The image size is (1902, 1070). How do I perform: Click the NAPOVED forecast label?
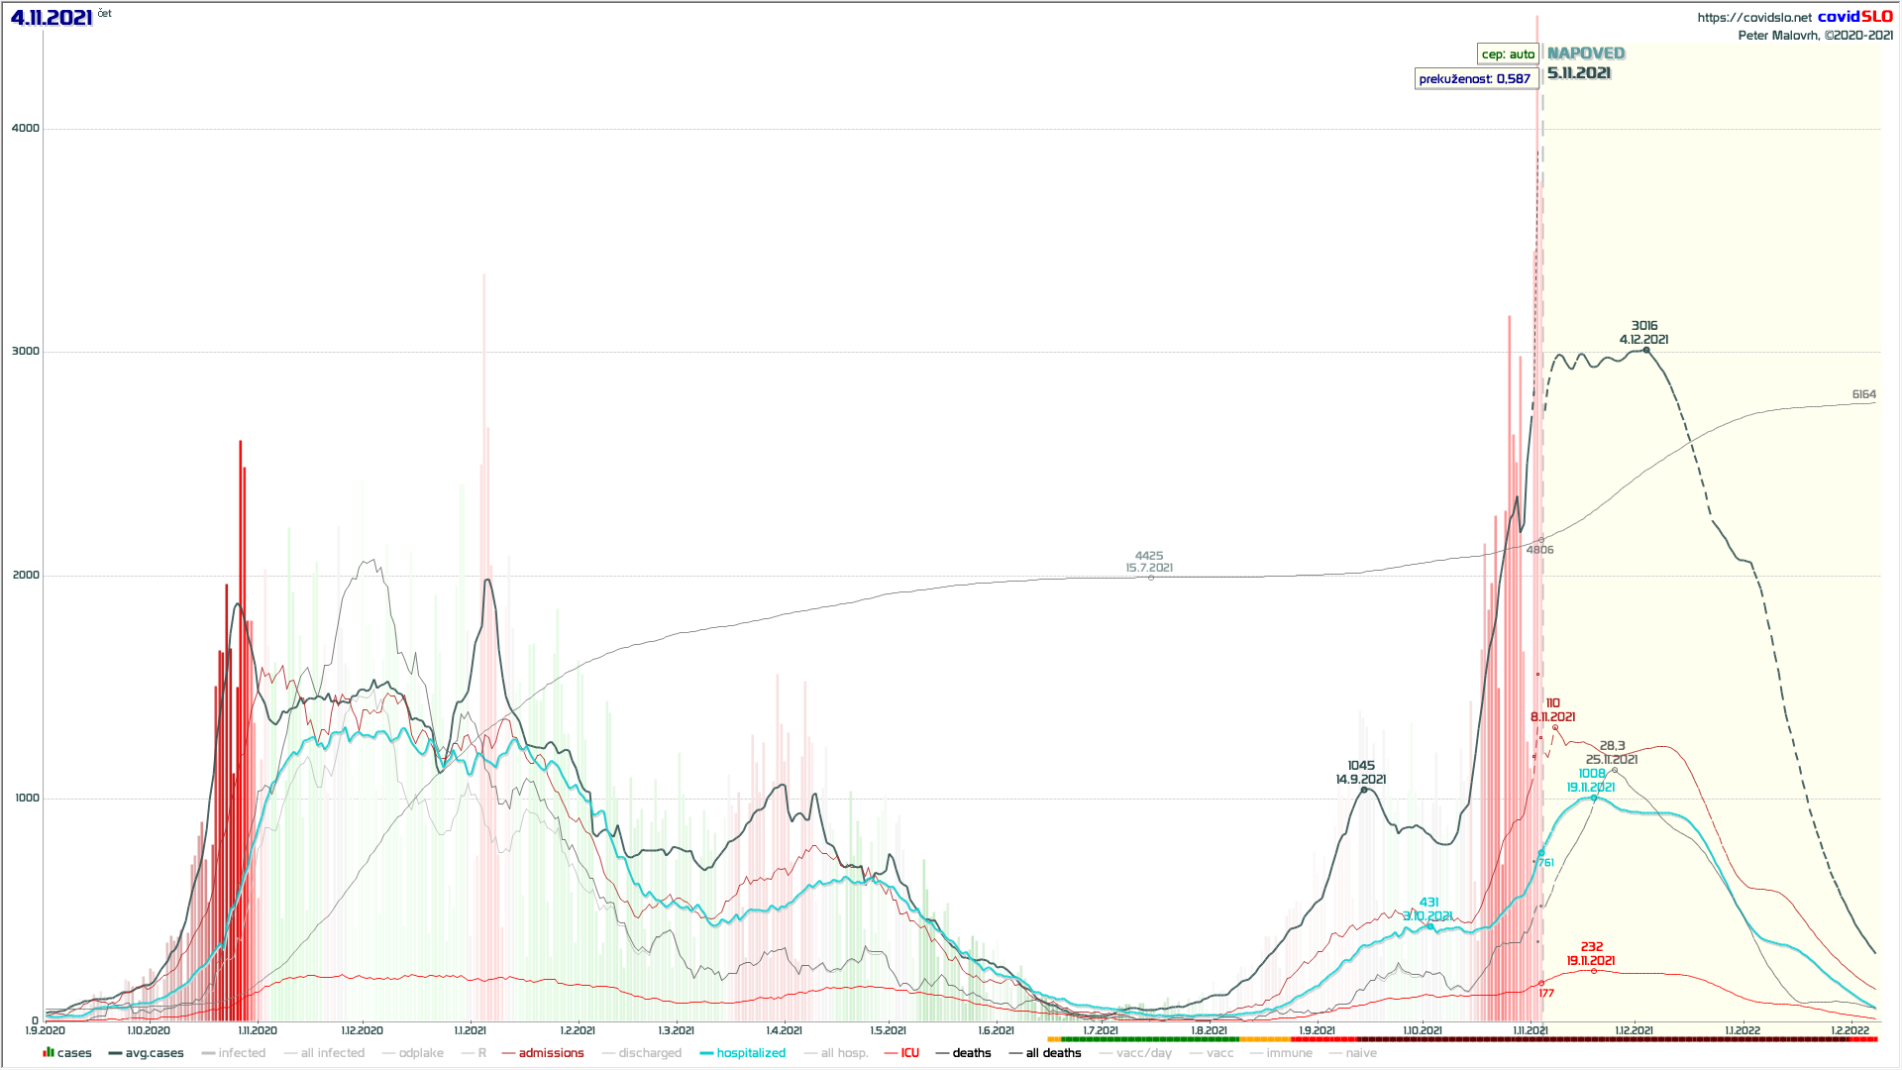click(x=1586, y=53)
